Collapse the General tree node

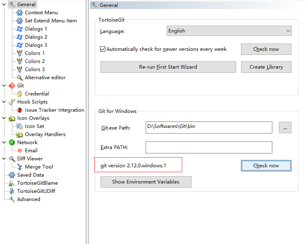4,4
